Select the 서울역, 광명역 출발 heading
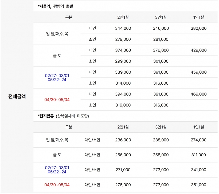The image size is (219, 194). 55,6
